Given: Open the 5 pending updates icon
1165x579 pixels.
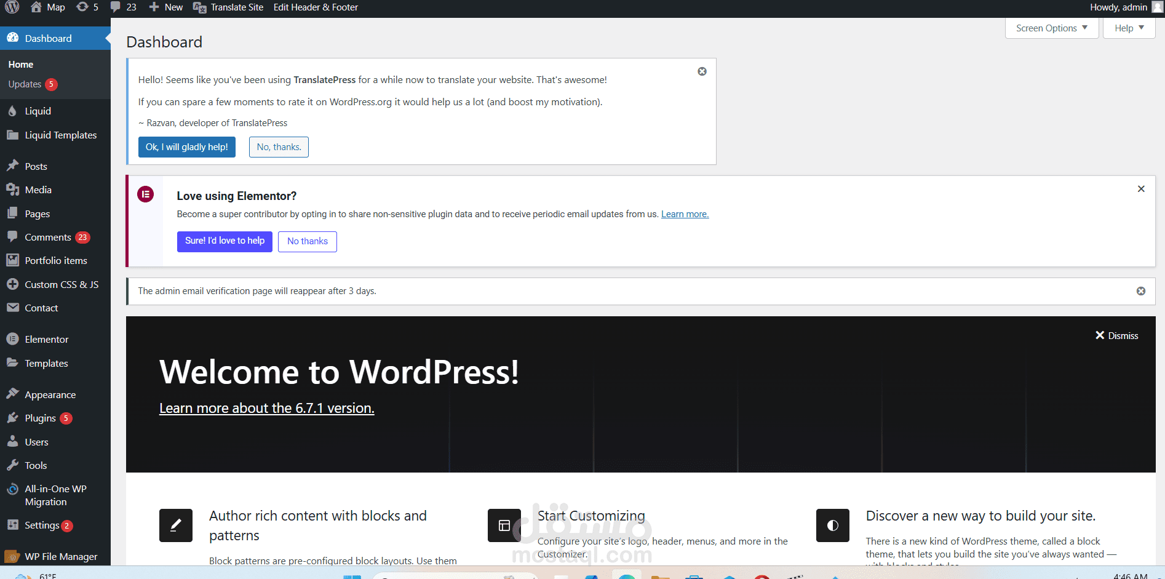Looking at the screenshot, I should coord(82,7).
